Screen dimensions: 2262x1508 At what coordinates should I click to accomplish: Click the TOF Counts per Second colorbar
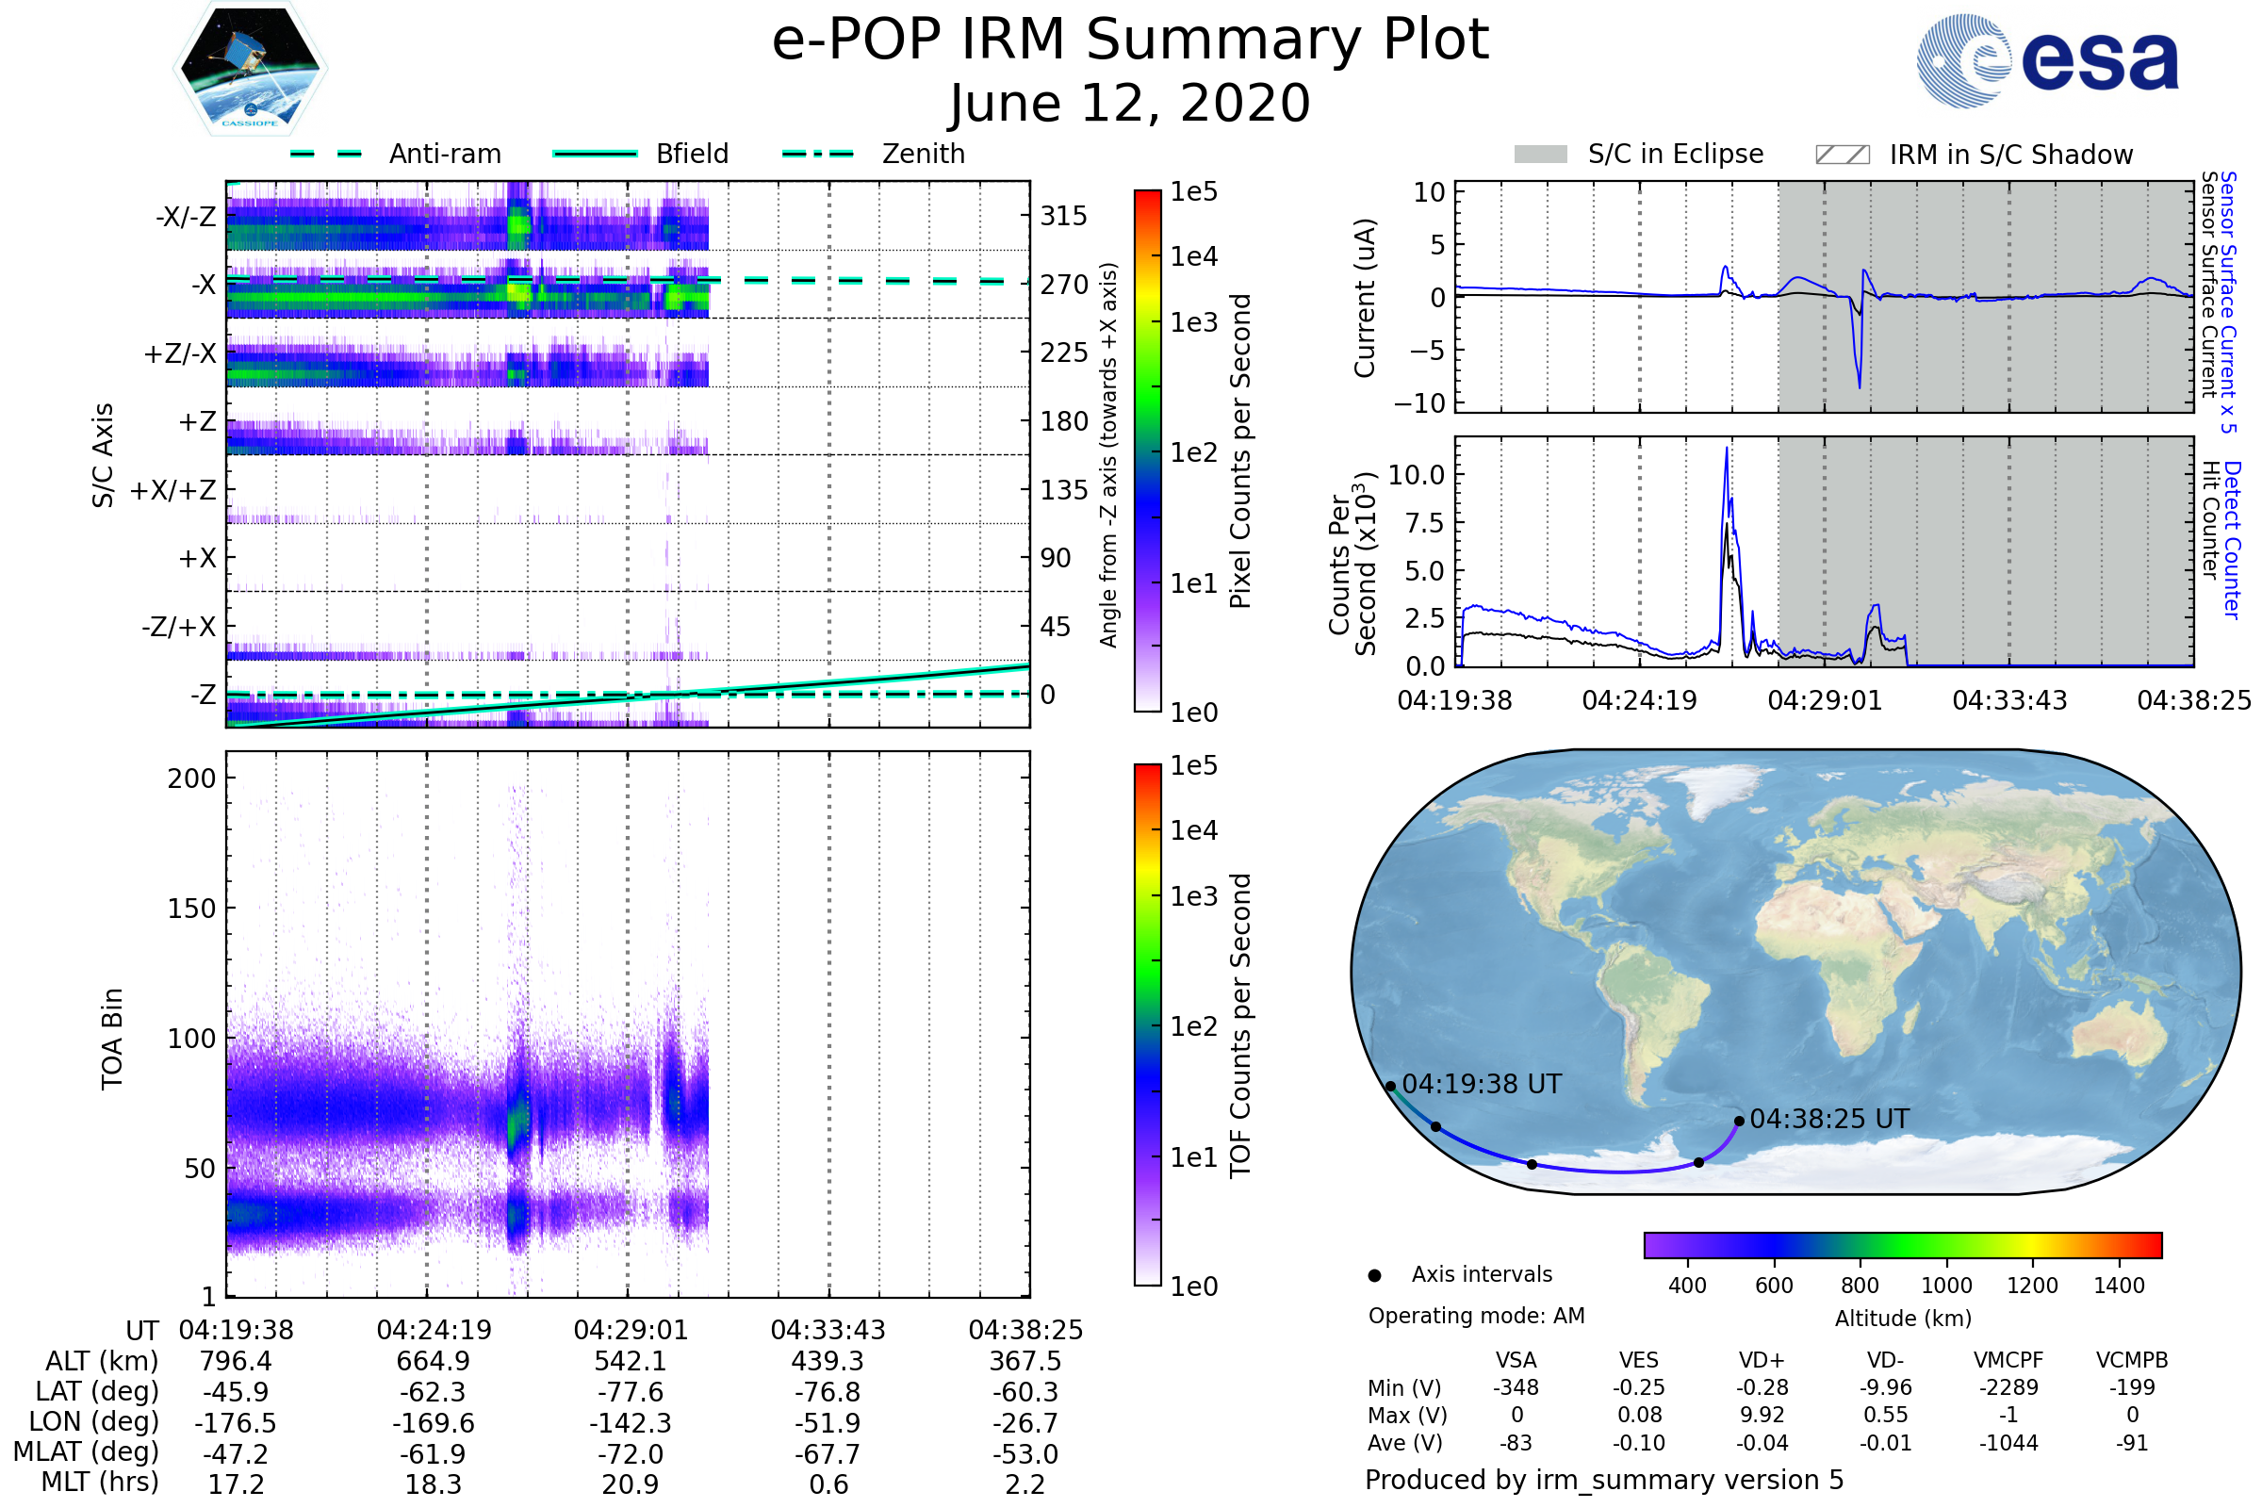pos(1147,1024)
